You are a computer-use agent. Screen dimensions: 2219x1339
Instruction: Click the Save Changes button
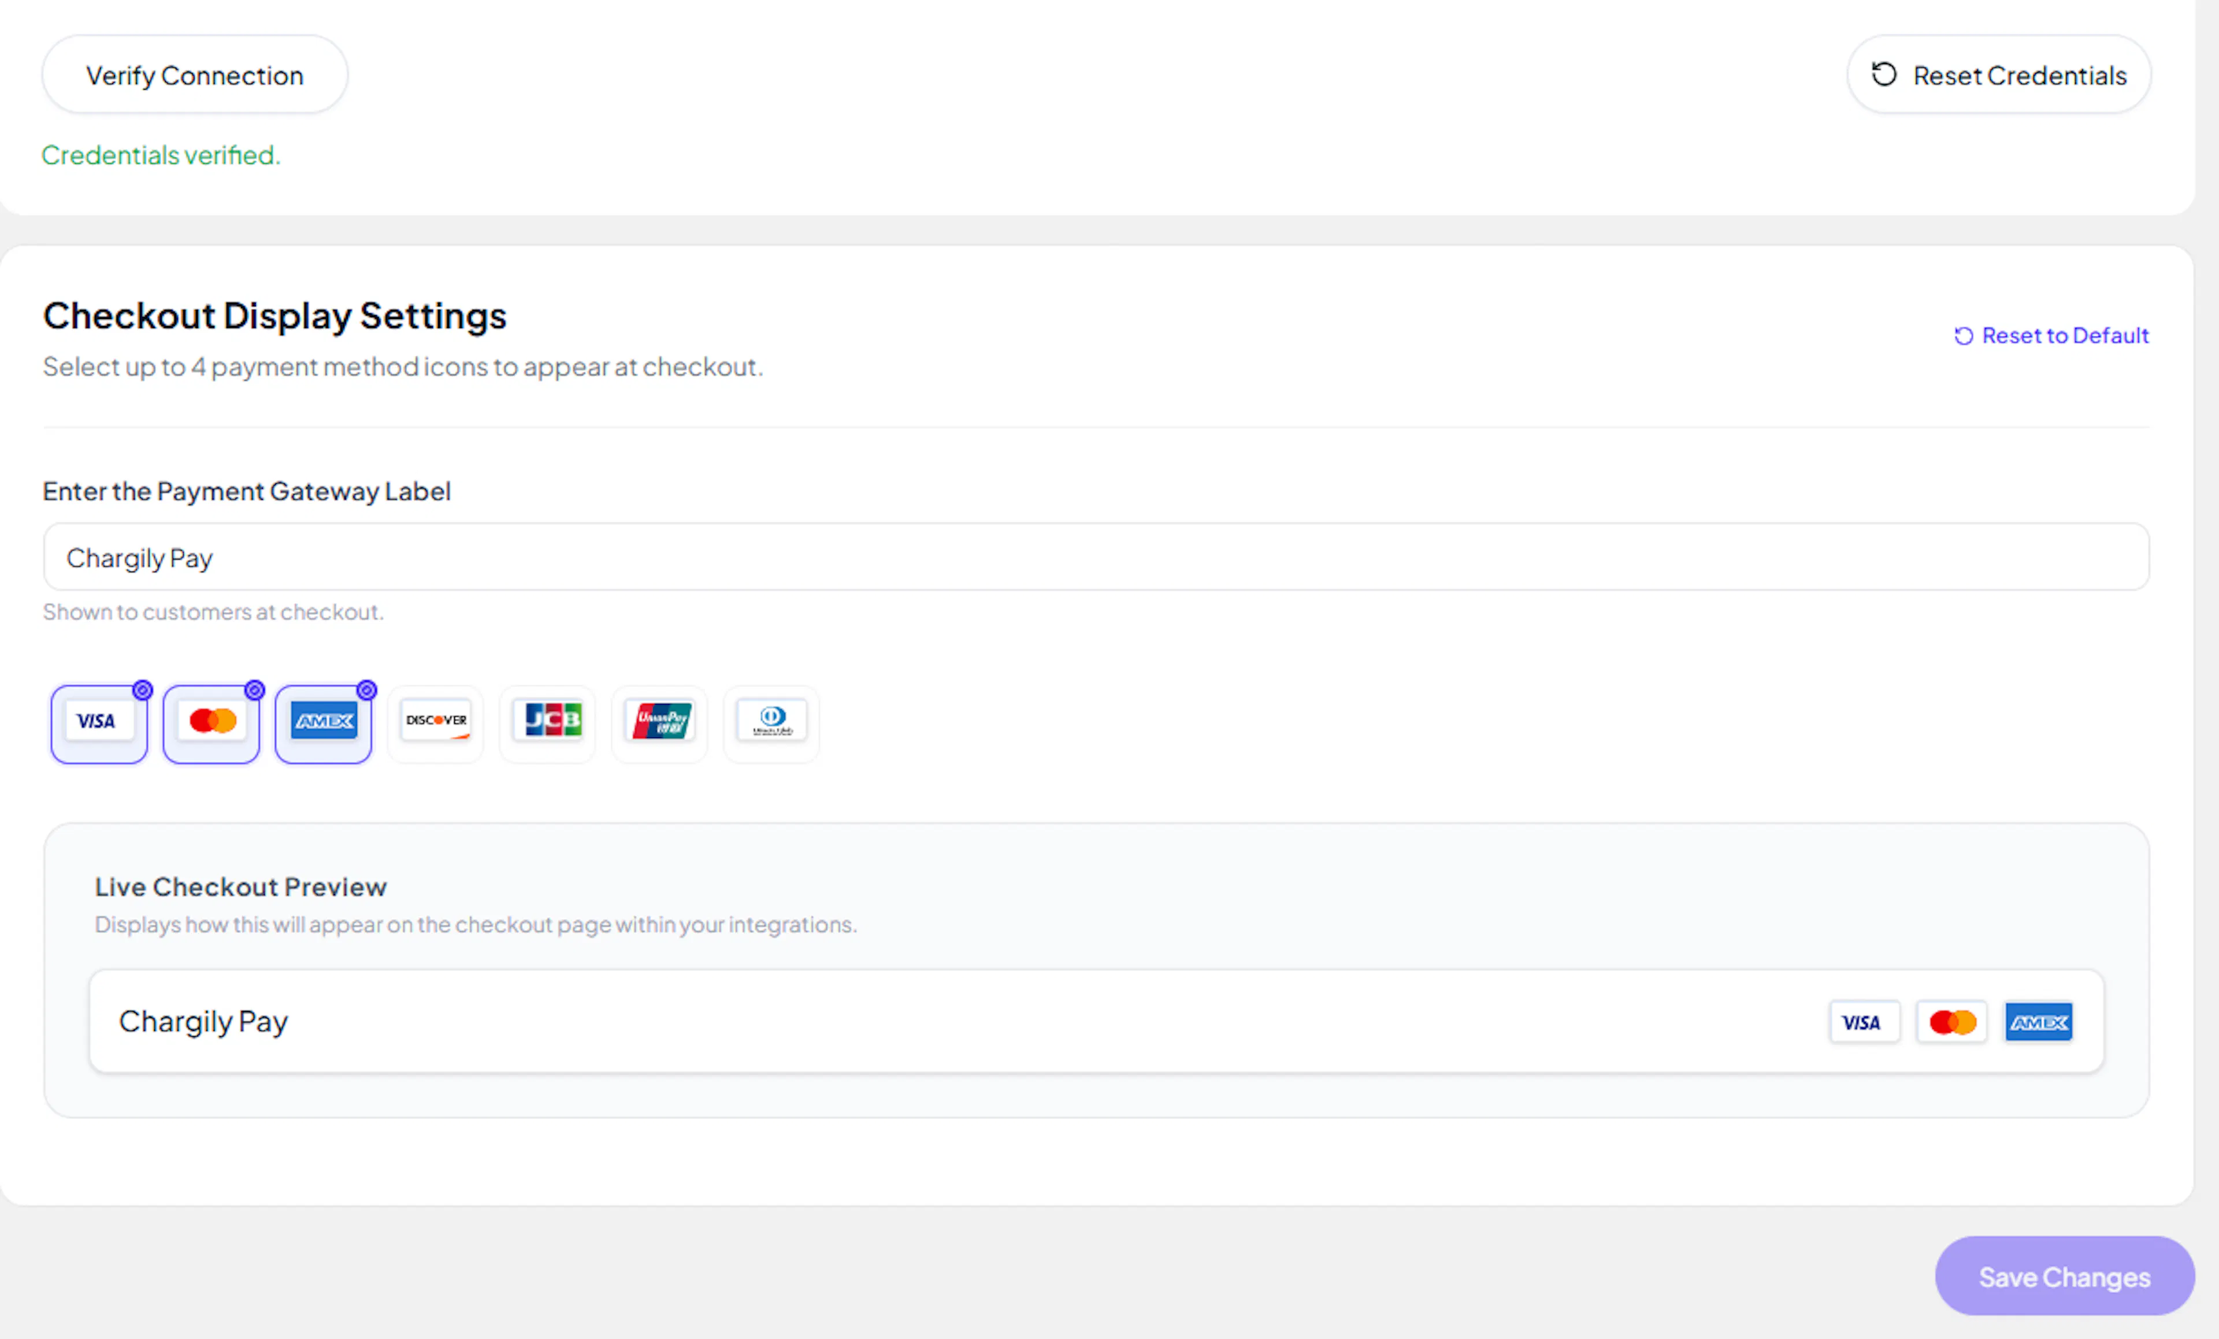click(2064, 1277)
